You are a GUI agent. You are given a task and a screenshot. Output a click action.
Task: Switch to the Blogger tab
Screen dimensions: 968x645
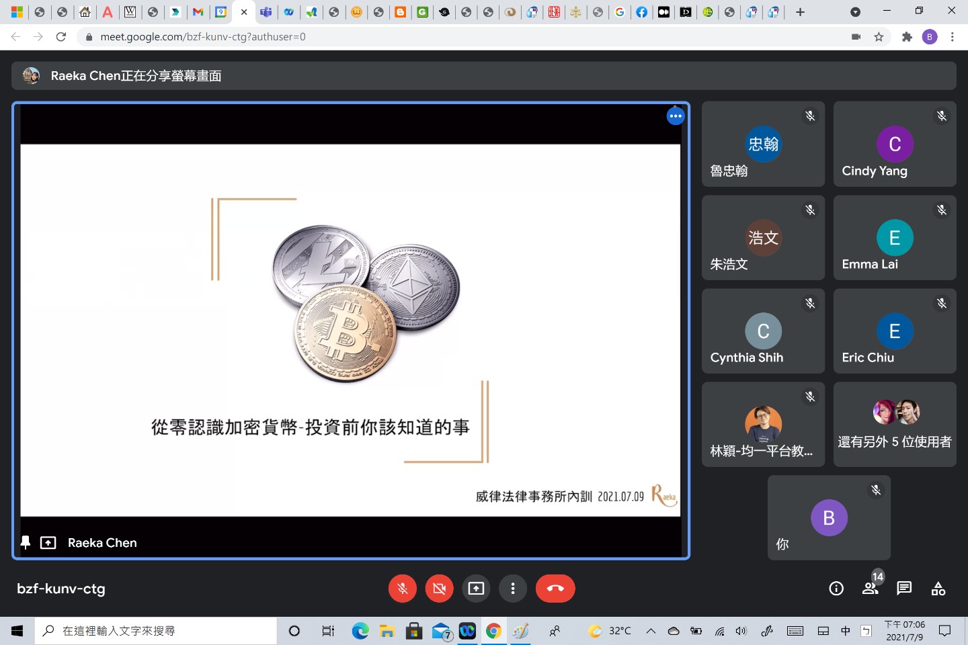pos(401,12)
